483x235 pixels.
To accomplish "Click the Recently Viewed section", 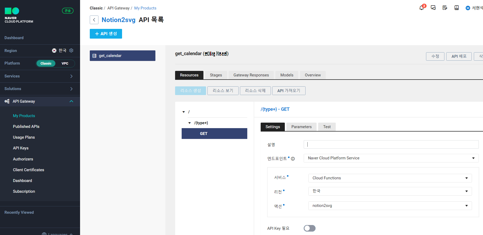I will click(19, 212).
